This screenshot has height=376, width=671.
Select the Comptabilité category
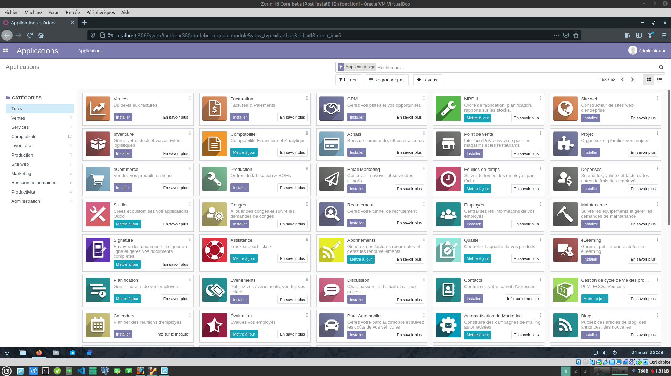tap(24, 136)
